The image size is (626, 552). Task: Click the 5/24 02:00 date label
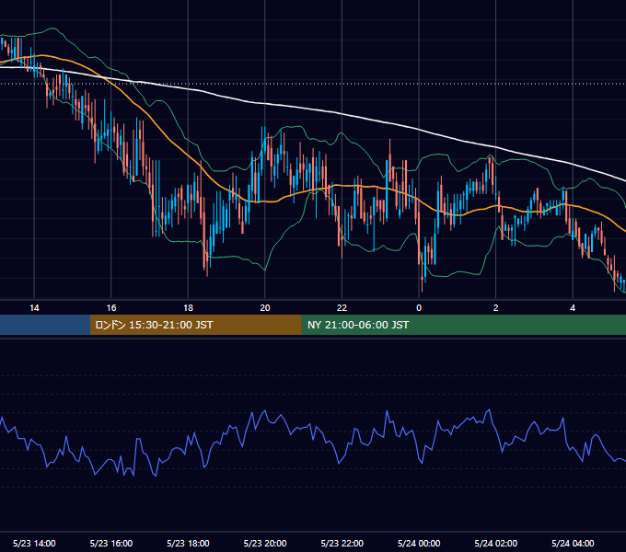[x=496, y=543]
